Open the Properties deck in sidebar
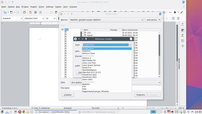The width and height of the screenshot is (202, 114). [x=183, y=30]
